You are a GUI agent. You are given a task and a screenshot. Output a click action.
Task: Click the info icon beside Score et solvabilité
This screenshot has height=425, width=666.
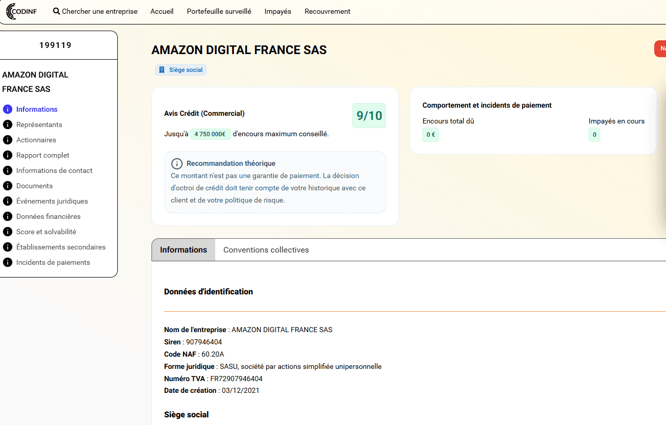click(x=8, y=232)
